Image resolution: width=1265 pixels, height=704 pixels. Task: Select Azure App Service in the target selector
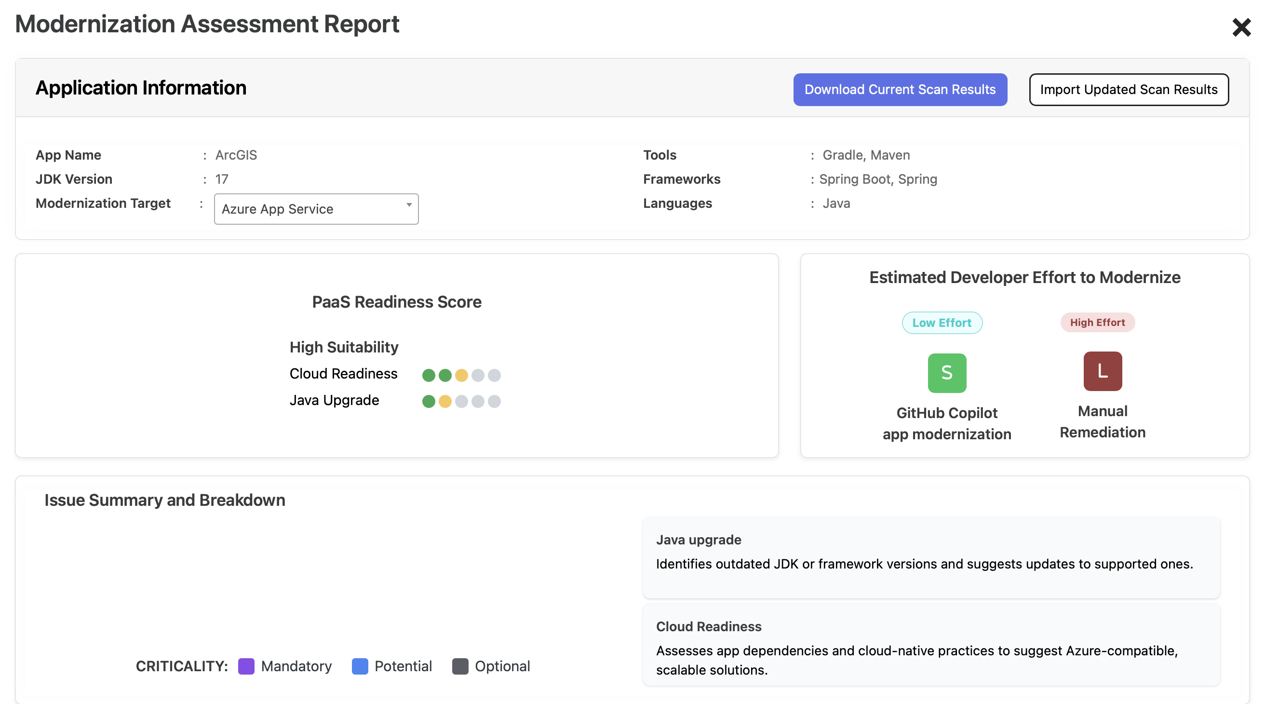(x=316, y=209)
